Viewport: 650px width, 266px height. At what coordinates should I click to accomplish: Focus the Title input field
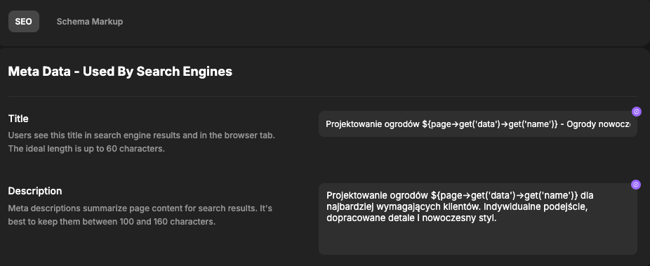[477, 124]
